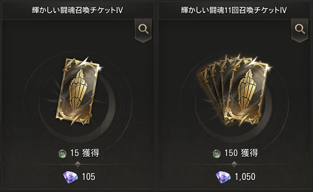This screenshot has height=192, width=313.
Task: Click diamond divider below 150 獲得
Action: click(x=234, y=164)
